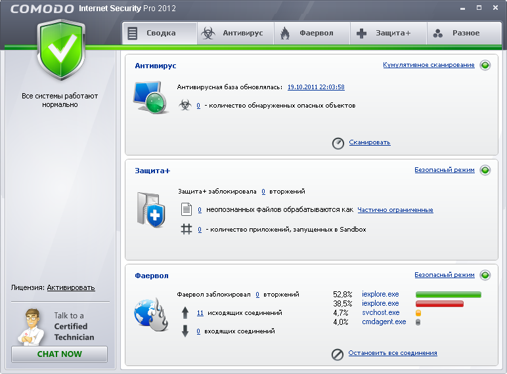
Task: Click the gray cmdagent traffic bar
Action: [x=418, y=322]
